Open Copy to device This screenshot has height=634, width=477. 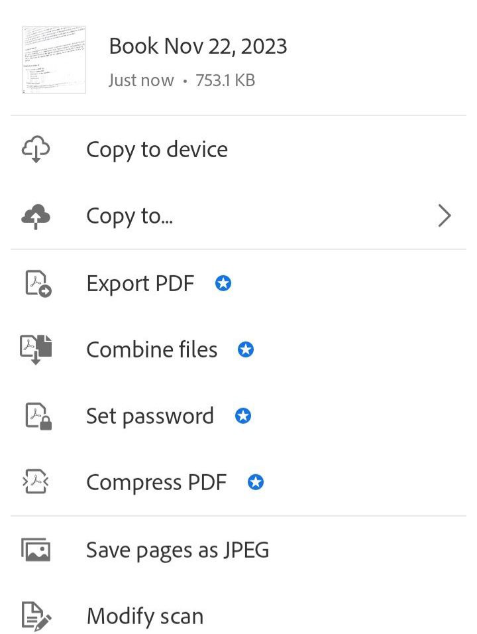157,149
